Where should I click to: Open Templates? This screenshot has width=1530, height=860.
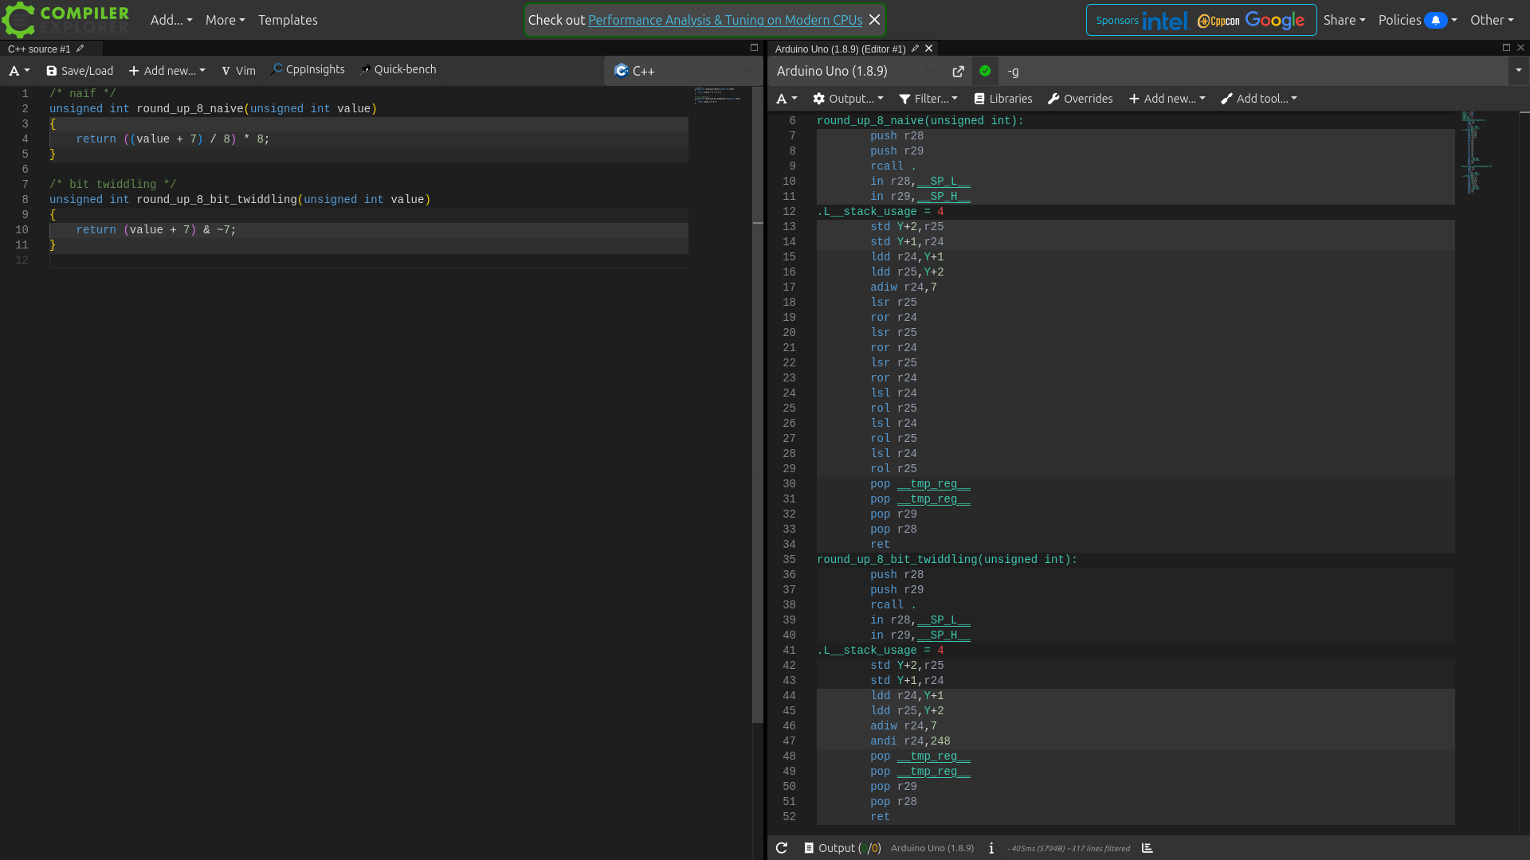tap(288, 20)
